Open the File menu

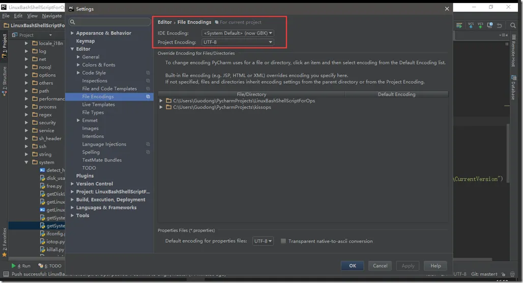click(x=6, y=16)
